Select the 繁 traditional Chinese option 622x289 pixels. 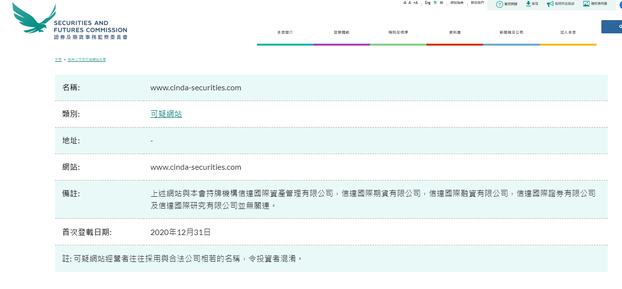coord(435,3)
